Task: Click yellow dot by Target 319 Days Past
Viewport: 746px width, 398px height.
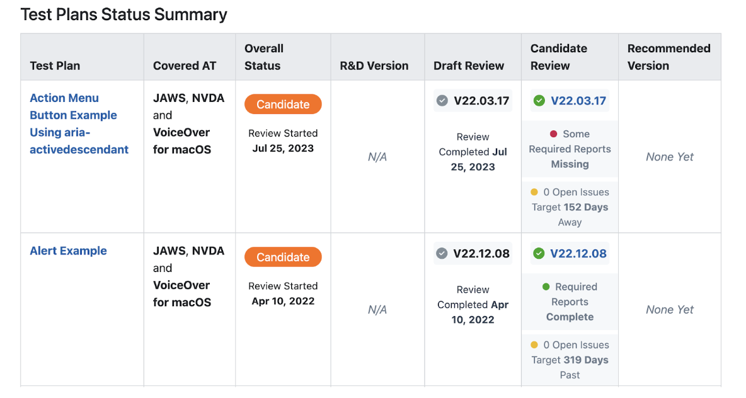Action: 534,344
